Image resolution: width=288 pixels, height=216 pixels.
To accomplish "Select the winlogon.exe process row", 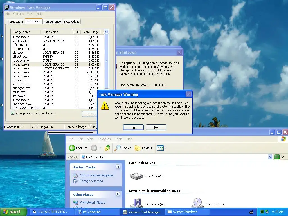I will [x=56, y=88].
